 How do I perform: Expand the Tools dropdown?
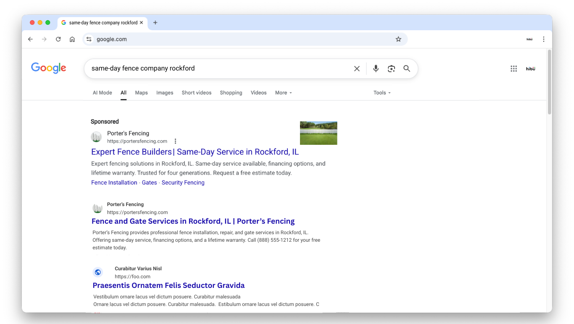pos(382,93)
